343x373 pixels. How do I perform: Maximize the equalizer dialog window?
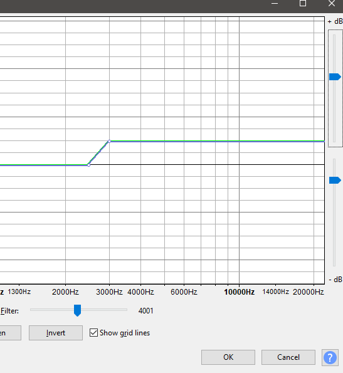point(303,3)
